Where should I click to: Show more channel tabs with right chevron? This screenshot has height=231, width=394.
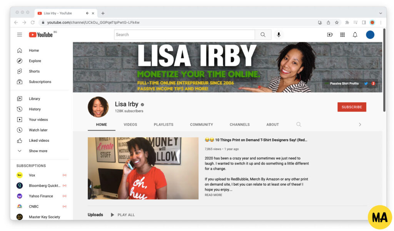pos(360,125)
